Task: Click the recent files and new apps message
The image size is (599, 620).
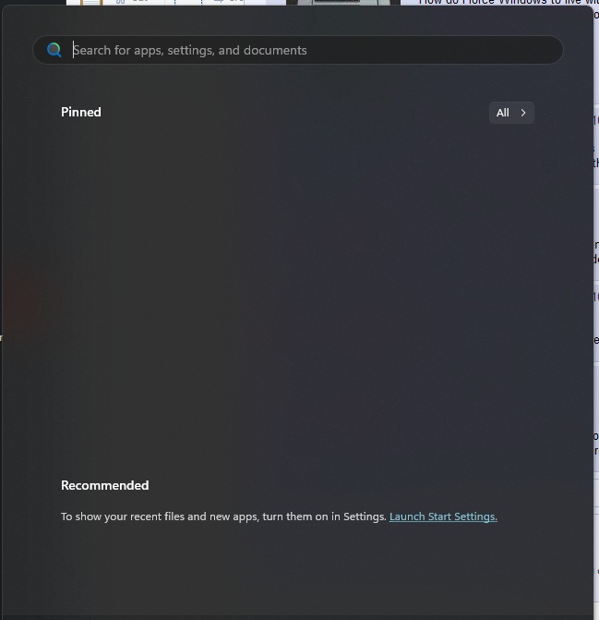Action: click(223, 517)
